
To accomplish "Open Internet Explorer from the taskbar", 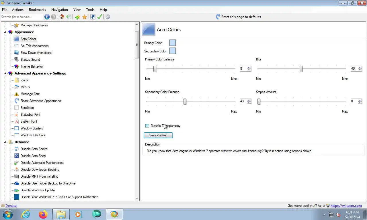I will (x=26, y=214).
